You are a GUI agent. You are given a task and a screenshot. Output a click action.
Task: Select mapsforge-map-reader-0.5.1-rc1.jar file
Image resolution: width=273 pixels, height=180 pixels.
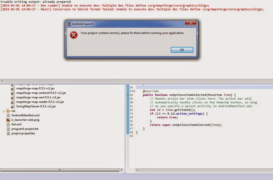click(x=40, y=102)
